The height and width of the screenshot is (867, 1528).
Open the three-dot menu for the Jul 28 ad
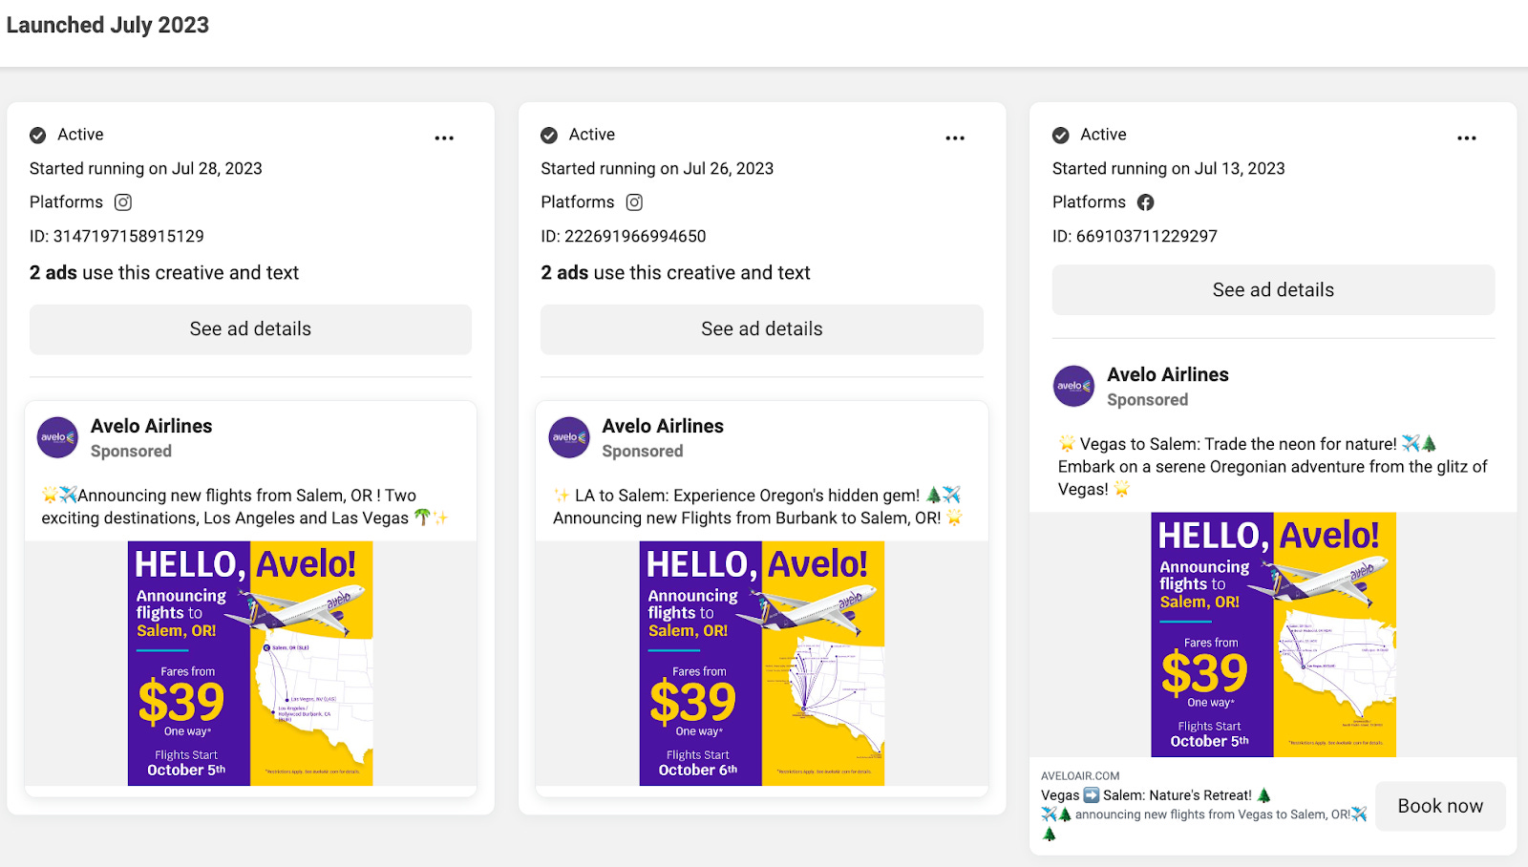(444, 137)
